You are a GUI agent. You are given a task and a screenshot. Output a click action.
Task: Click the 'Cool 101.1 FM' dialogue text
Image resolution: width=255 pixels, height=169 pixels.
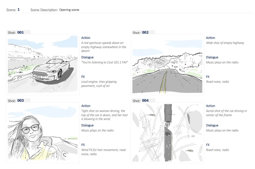[x=104, y=62]
